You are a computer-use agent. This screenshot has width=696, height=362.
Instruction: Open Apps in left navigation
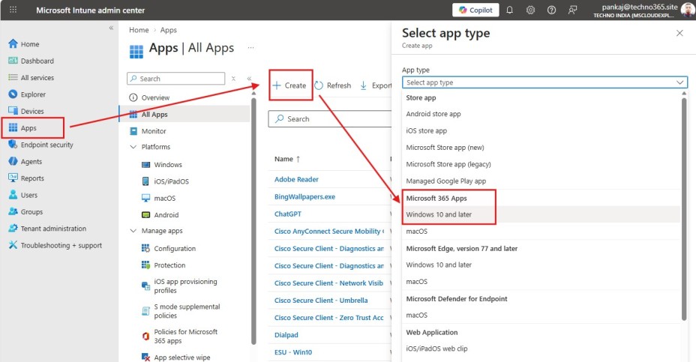coord(22,128)
